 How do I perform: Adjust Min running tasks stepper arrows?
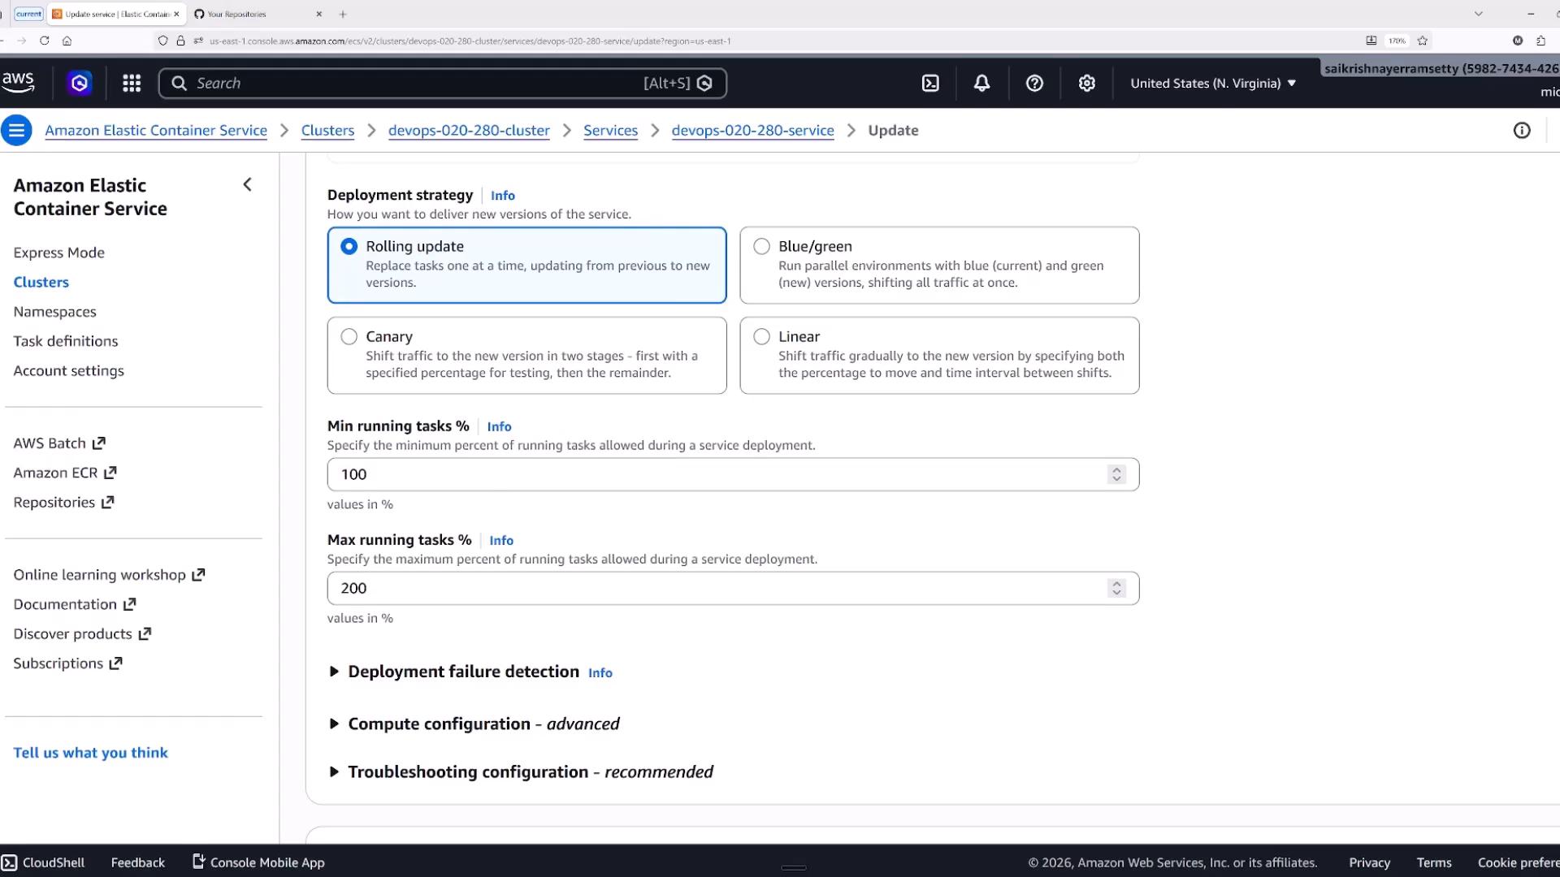[x=1116, y=474]
